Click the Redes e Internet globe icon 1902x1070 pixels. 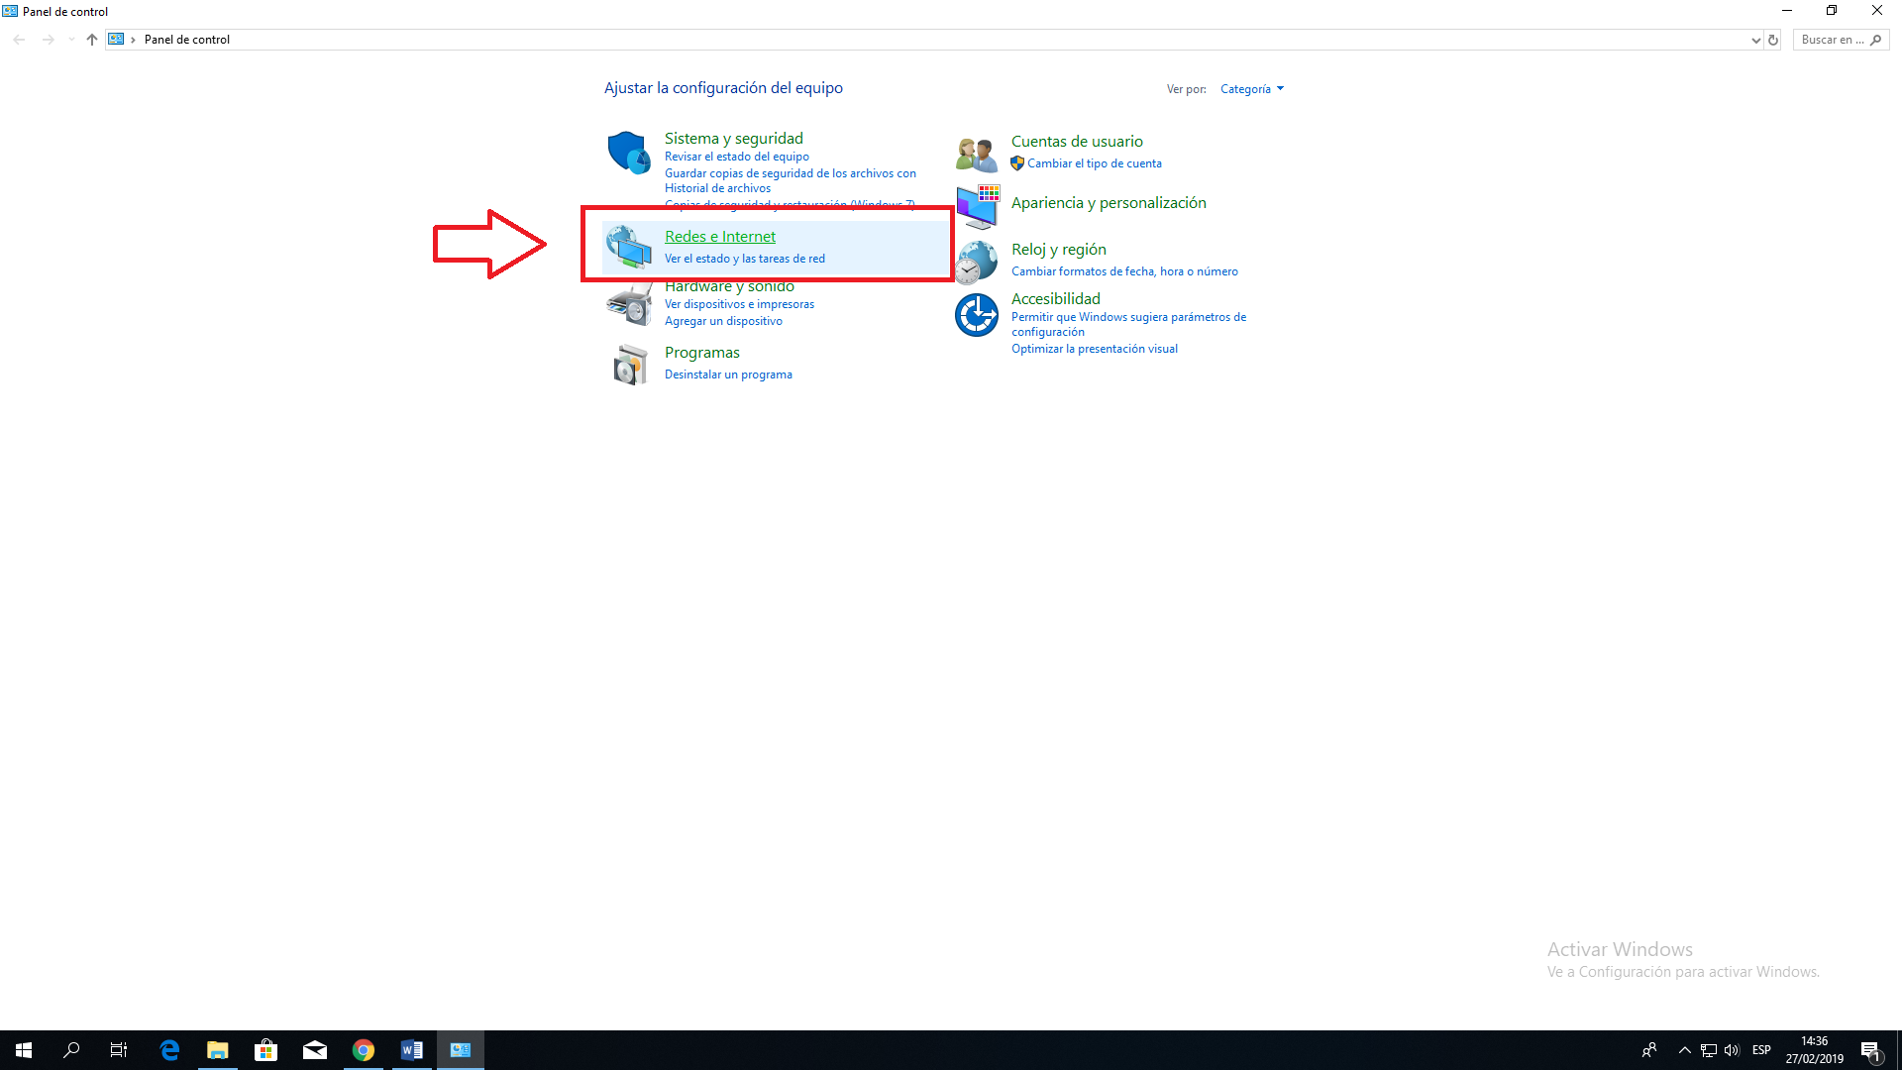[x=628, y=247]
